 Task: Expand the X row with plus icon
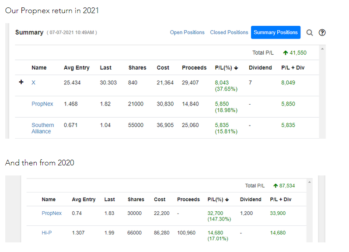[21, 82]
